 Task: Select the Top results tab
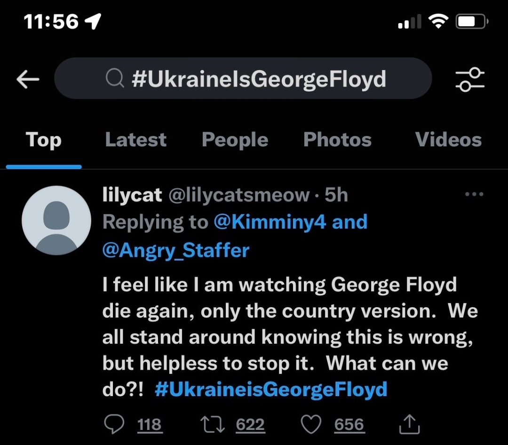point(43,140)
